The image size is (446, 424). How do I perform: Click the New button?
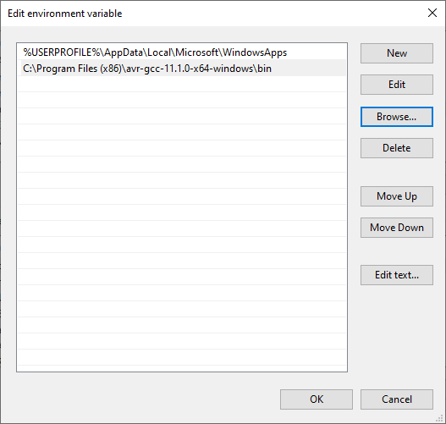coord(397,53)
